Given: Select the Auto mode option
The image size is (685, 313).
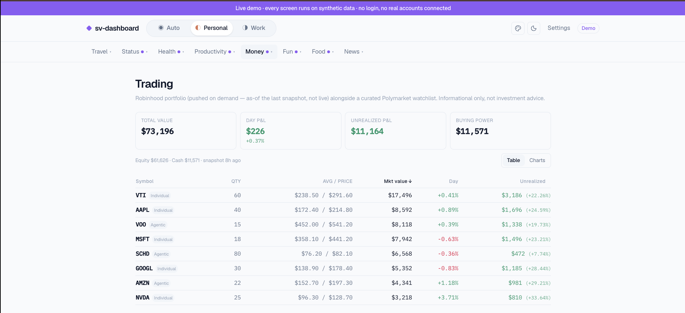Looking at the screenshot, I should [x=169, y=28].
